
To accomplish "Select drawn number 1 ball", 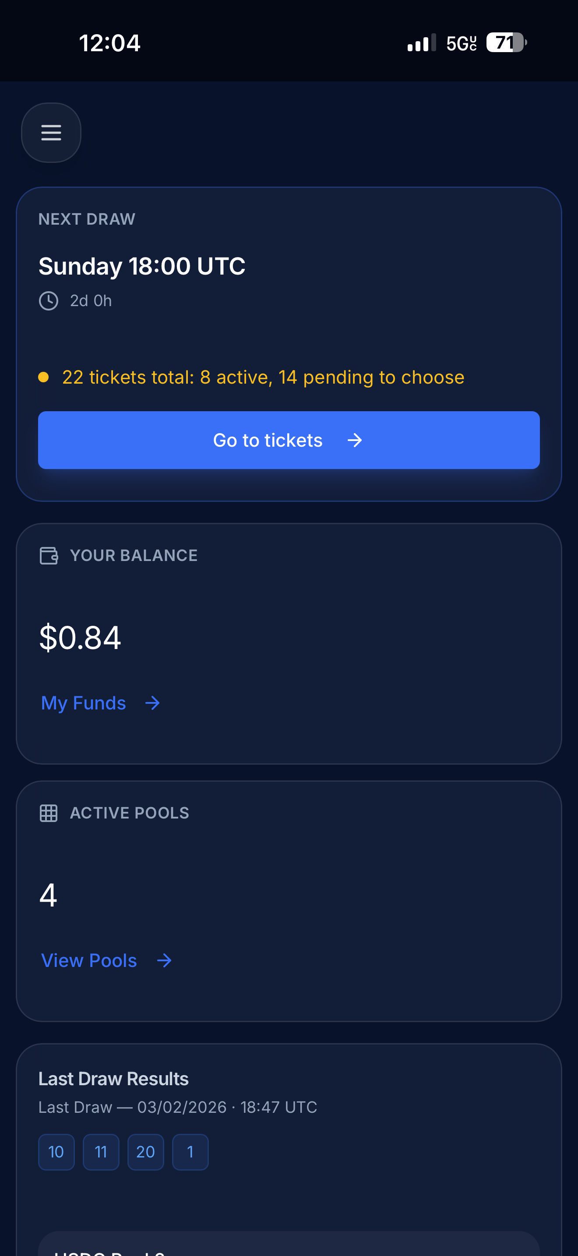I will click(190, 1152).
